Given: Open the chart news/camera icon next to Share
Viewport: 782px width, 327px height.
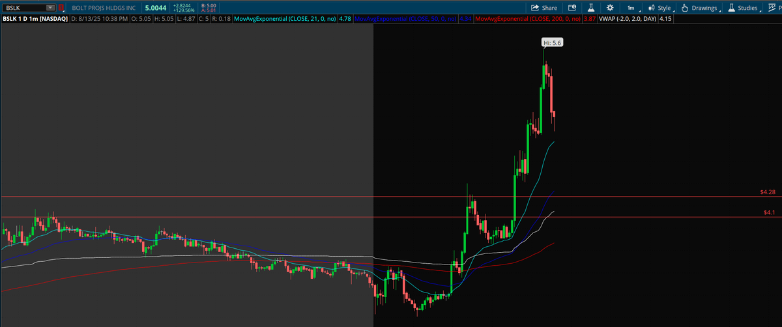Looking at the screenshot, I should 572,8.
